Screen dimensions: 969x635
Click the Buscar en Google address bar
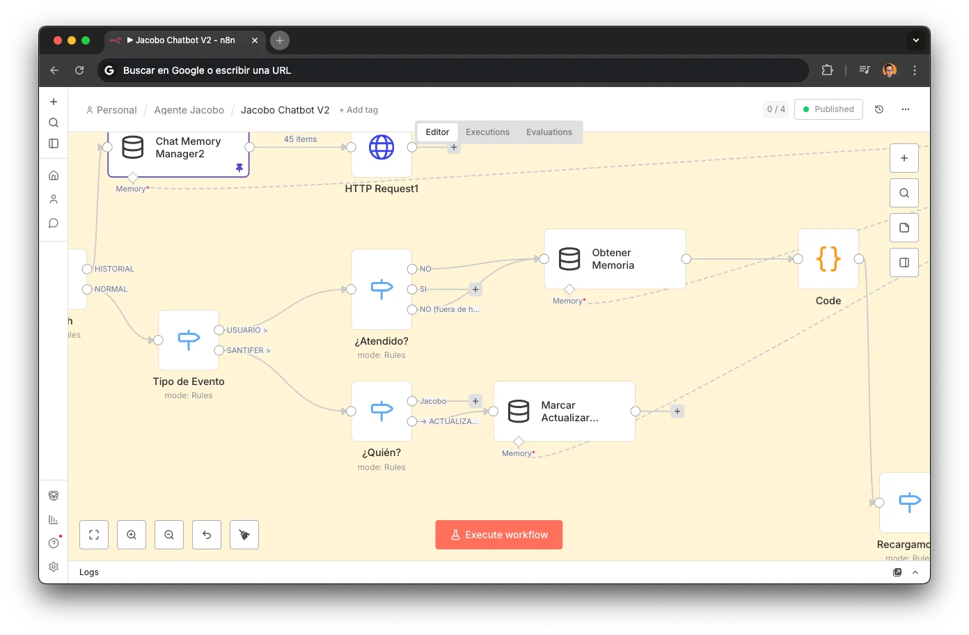[452, 70]
